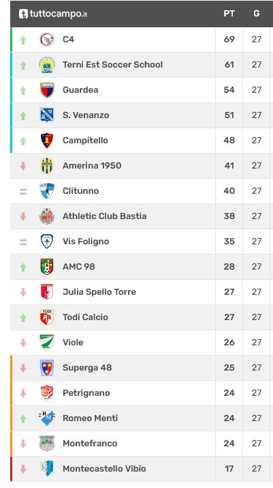Open the Montecastello Vibio team link
Screen dimensions: 273x488
pyautogui.click(x=104, y=468)
